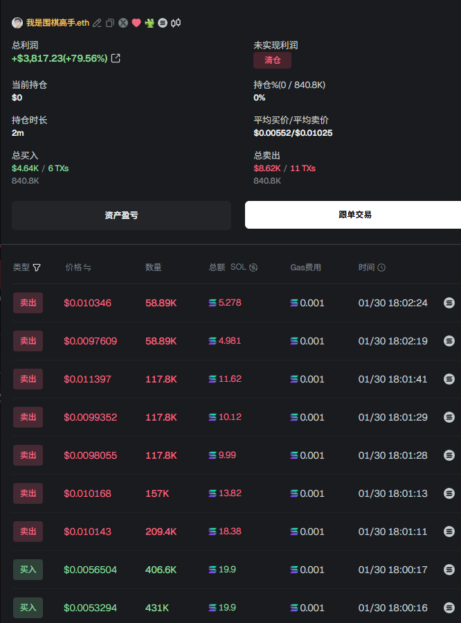Open the explorer icon for the 18:02:24 transaction
The height and width of the screenshot is (623, 461).
coord(449,303)
